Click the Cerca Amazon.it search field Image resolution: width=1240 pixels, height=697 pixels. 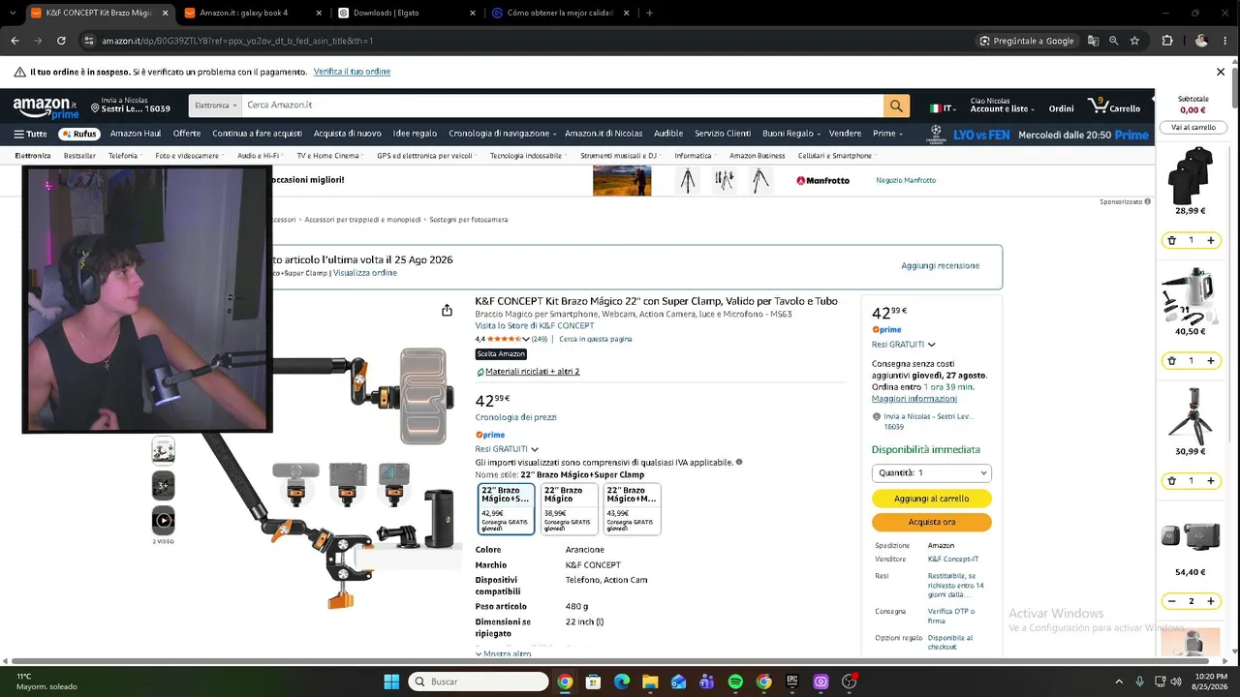(x=562, y=106)
